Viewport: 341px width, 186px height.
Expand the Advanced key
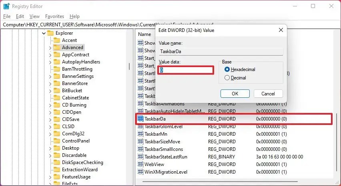(x=50, y=47)
